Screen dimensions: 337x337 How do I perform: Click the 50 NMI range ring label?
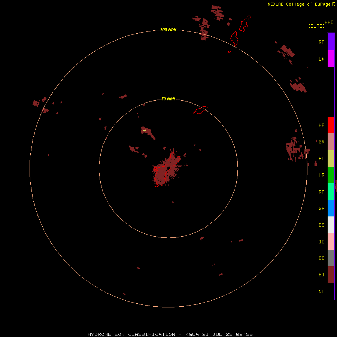point(168,99)
